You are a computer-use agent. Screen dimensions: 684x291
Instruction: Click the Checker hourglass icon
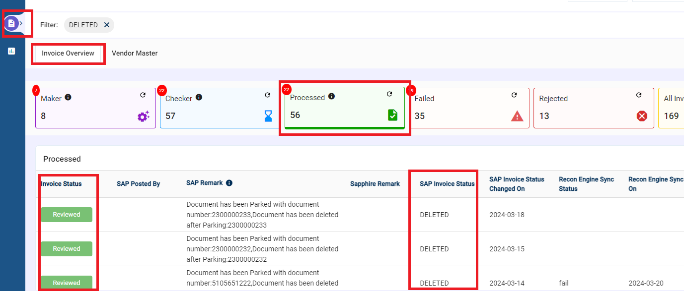tap(268, 116)
